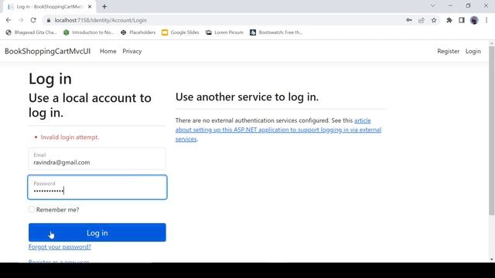Open the Register nav link

point(448,51)
